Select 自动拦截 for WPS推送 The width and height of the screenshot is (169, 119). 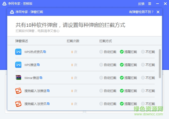click(x=108, y=65)
